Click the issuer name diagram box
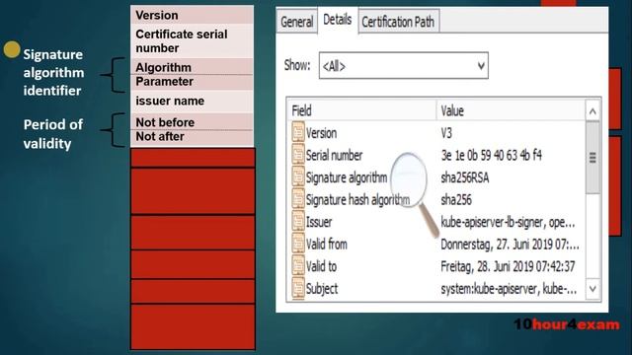The image size is (632, 355). click(x=193, y=101)
